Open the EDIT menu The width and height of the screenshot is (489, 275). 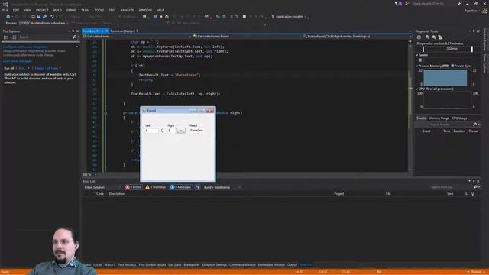click(15, 10)
